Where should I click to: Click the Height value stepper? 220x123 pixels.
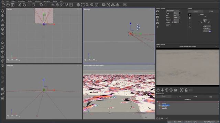(179, 22)
